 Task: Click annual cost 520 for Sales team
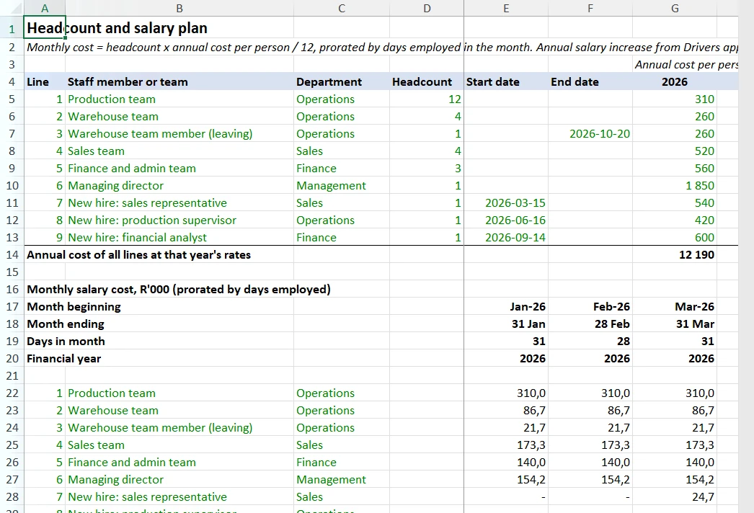tap(675, 151)
